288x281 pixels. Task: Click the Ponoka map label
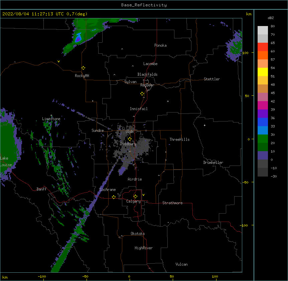(160, 45)
